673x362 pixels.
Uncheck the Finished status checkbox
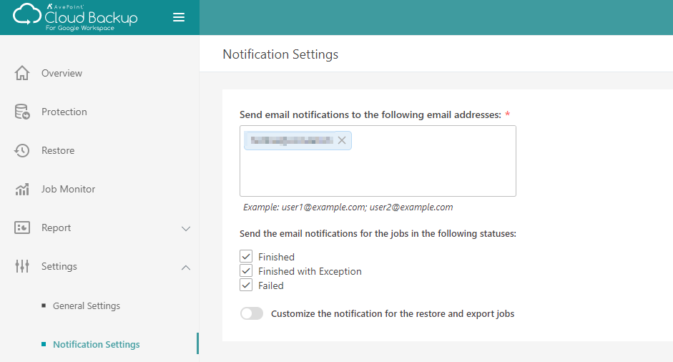(246, 257)
